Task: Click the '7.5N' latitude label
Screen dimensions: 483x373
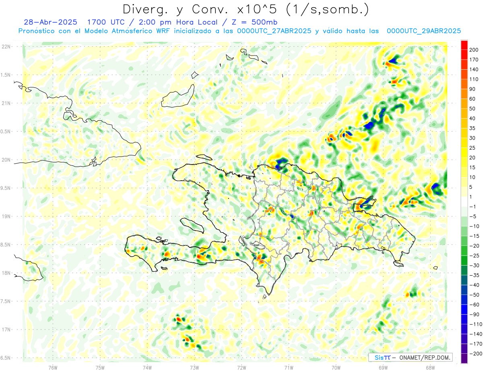Action: click(6, 301)
